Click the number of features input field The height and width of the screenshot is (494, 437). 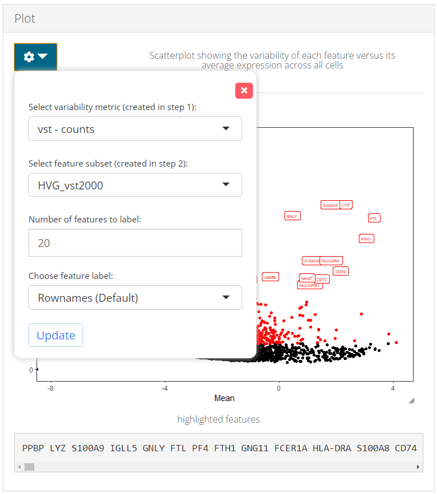pos(135,243)
